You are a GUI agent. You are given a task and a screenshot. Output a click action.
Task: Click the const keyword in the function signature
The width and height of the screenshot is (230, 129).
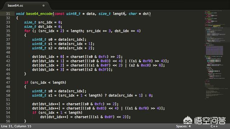[59, 14]
